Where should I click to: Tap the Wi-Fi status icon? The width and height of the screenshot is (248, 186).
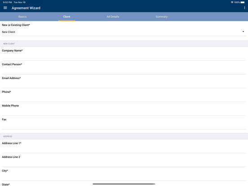coord(232,2)
